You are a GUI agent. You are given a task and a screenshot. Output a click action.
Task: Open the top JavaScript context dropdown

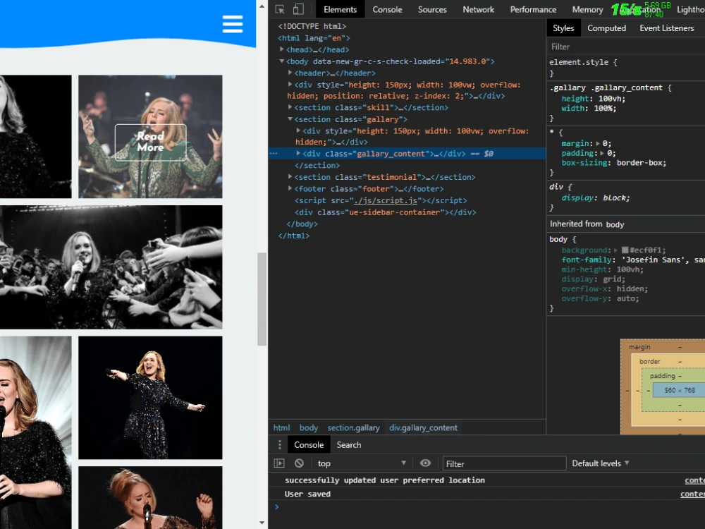click(x=362, y=463)
